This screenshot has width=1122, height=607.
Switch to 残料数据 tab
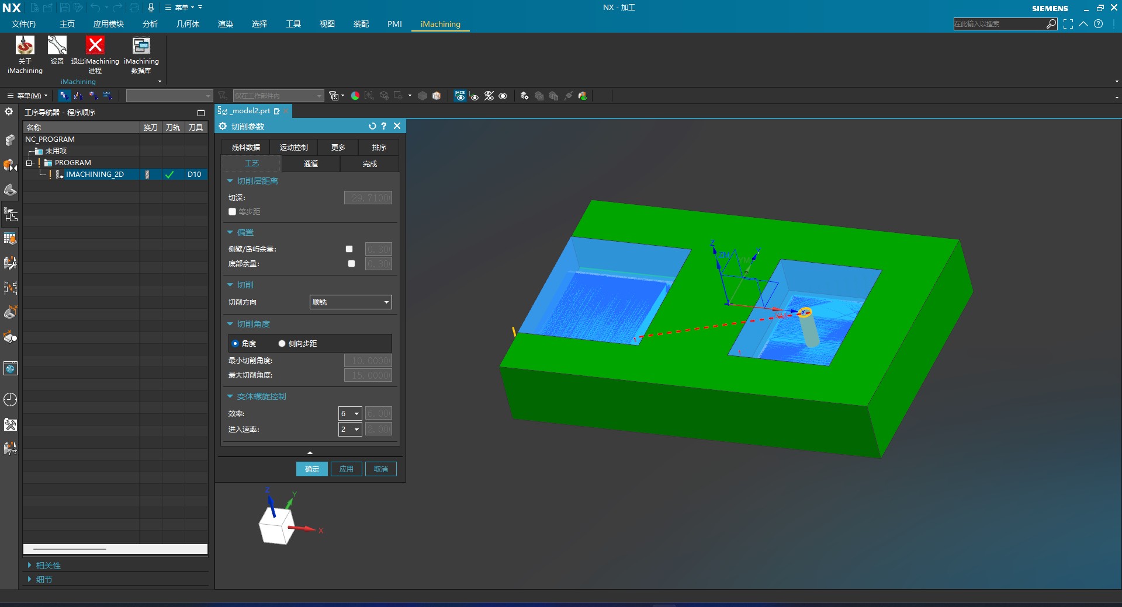click(246, 148)
